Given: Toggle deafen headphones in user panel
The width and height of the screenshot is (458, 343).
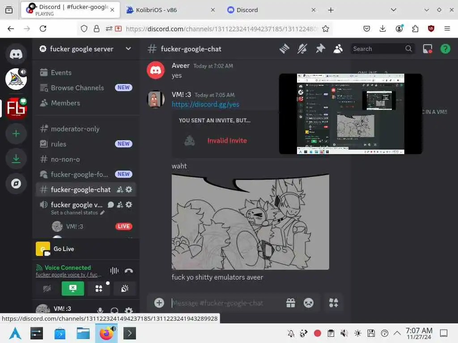Looking at the screenshot, I should pos(114,310).
